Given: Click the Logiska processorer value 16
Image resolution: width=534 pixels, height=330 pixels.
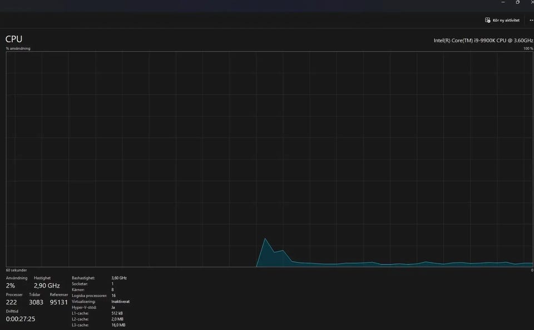Looking at the screenshot, I should [113, 296].
